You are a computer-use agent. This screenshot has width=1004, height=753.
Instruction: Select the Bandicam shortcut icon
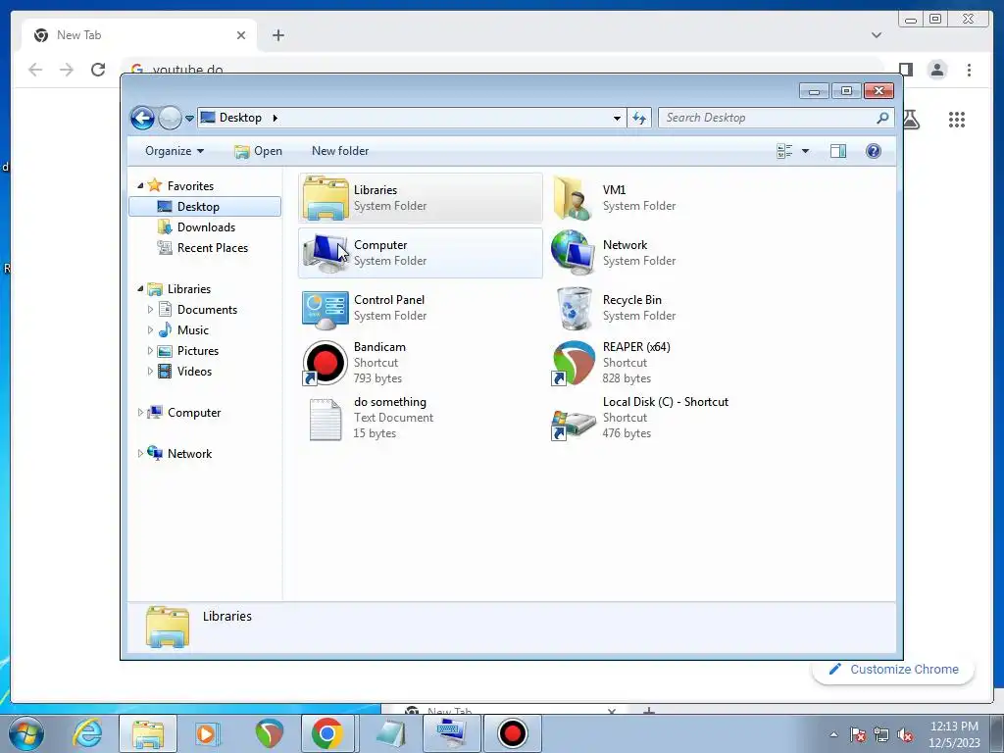point(325,363)
